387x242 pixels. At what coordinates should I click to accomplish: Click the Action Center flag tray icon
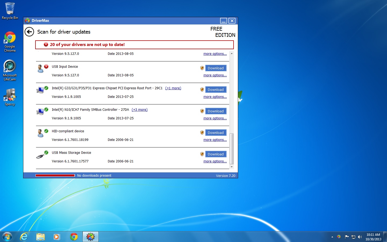coord(347,237)
